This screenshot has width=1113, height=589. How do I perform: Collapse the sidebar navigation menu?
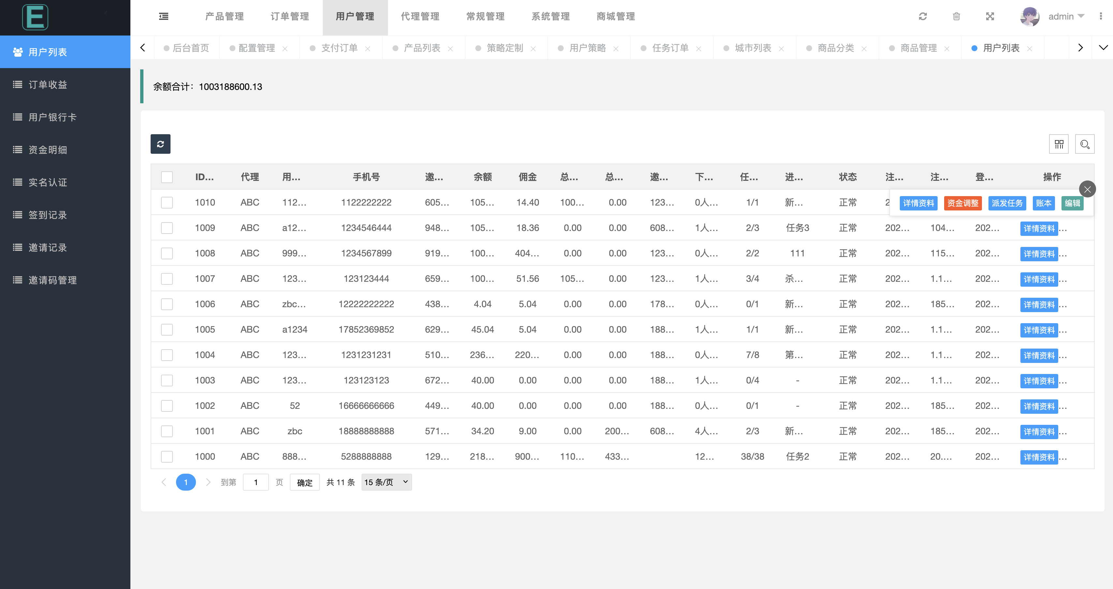[163, 16]
